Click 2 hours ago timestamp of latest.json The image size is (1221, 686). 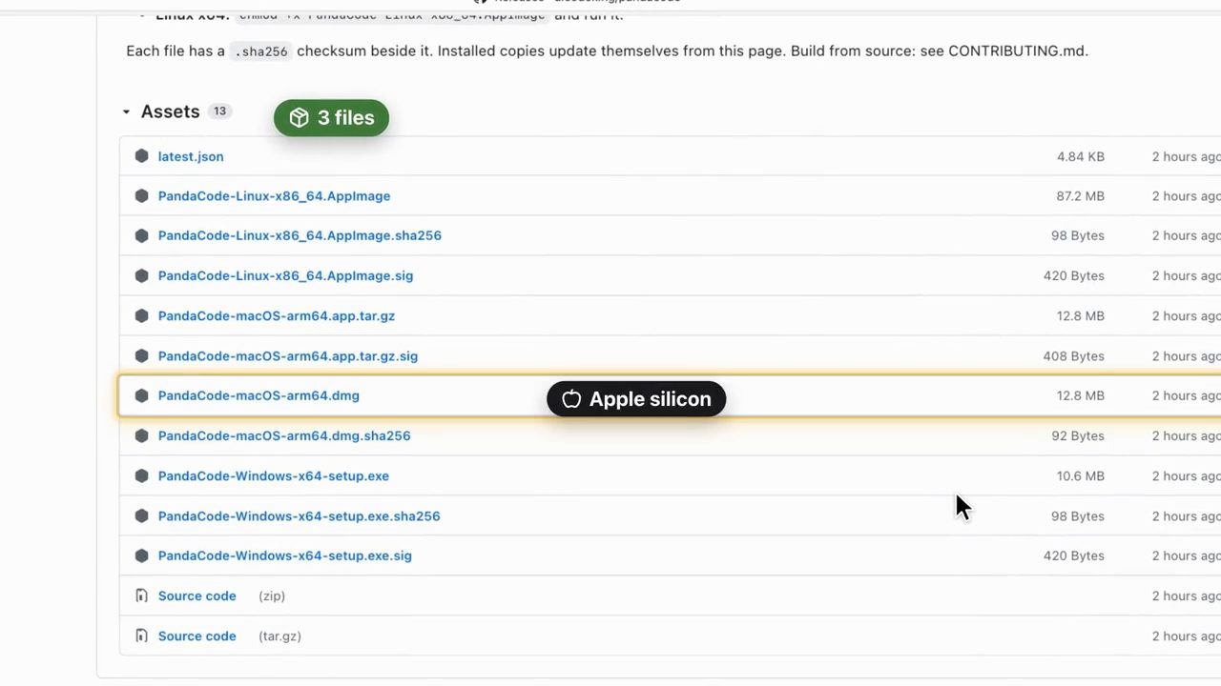coord(1186,156)
